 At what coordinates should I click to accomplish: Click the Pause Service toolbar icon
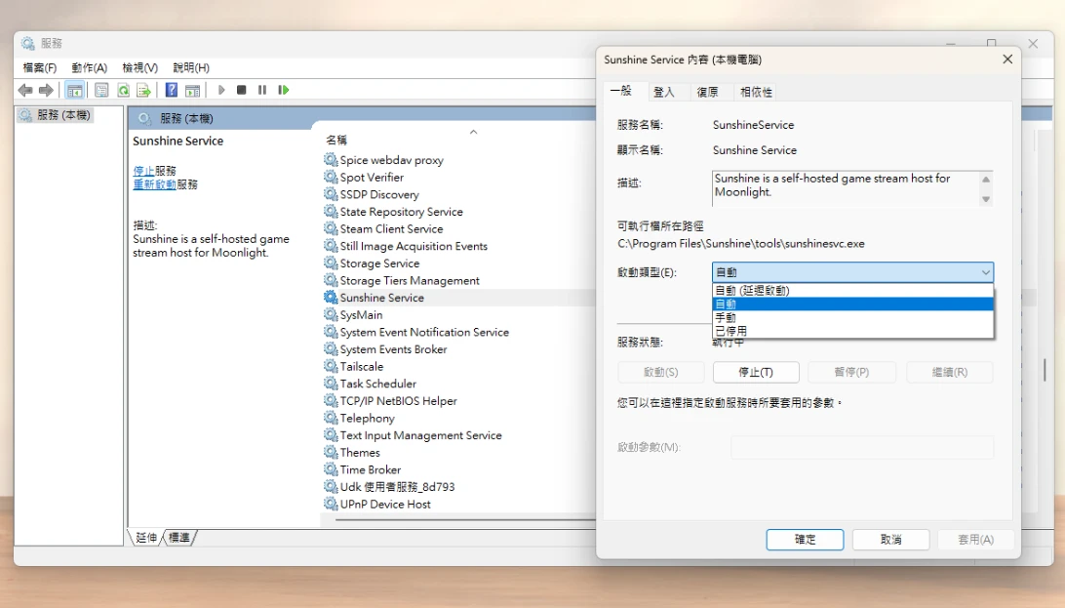[262, 90]
